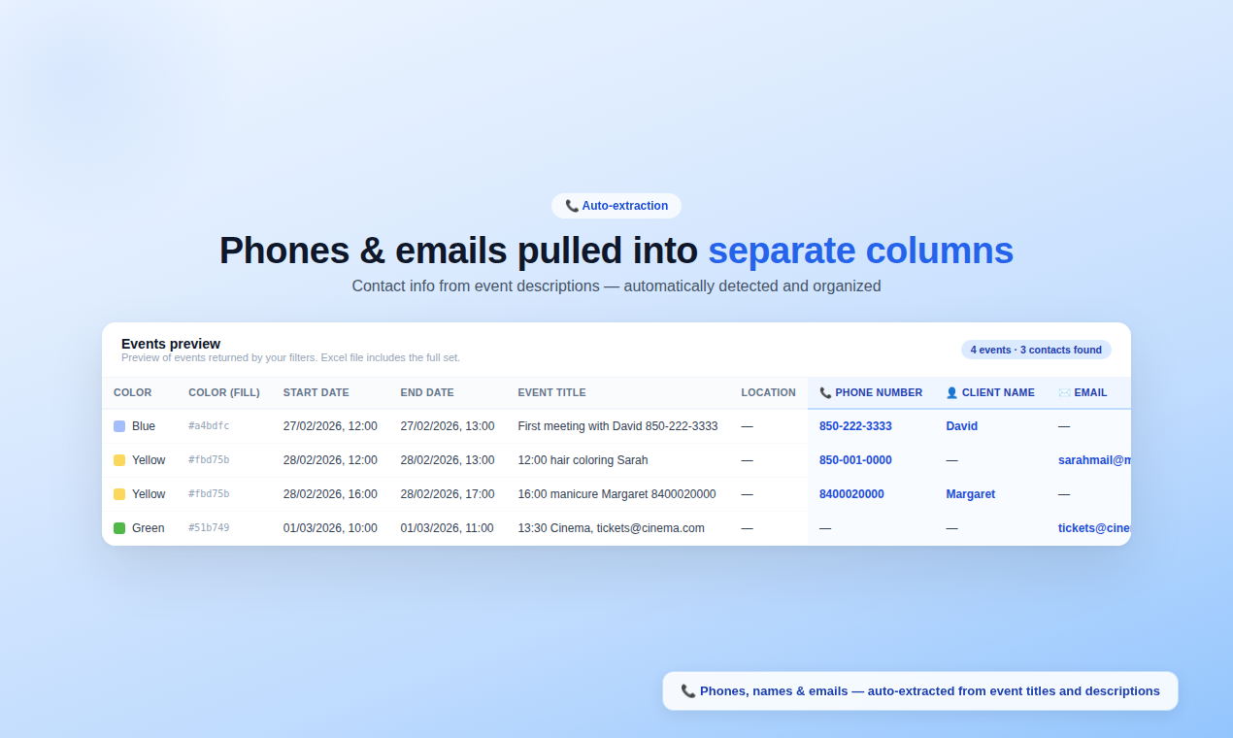Screen dimensions: 1233x738
Task: Select the client name Margaret in the table
Action: click(x=970, y=493)
